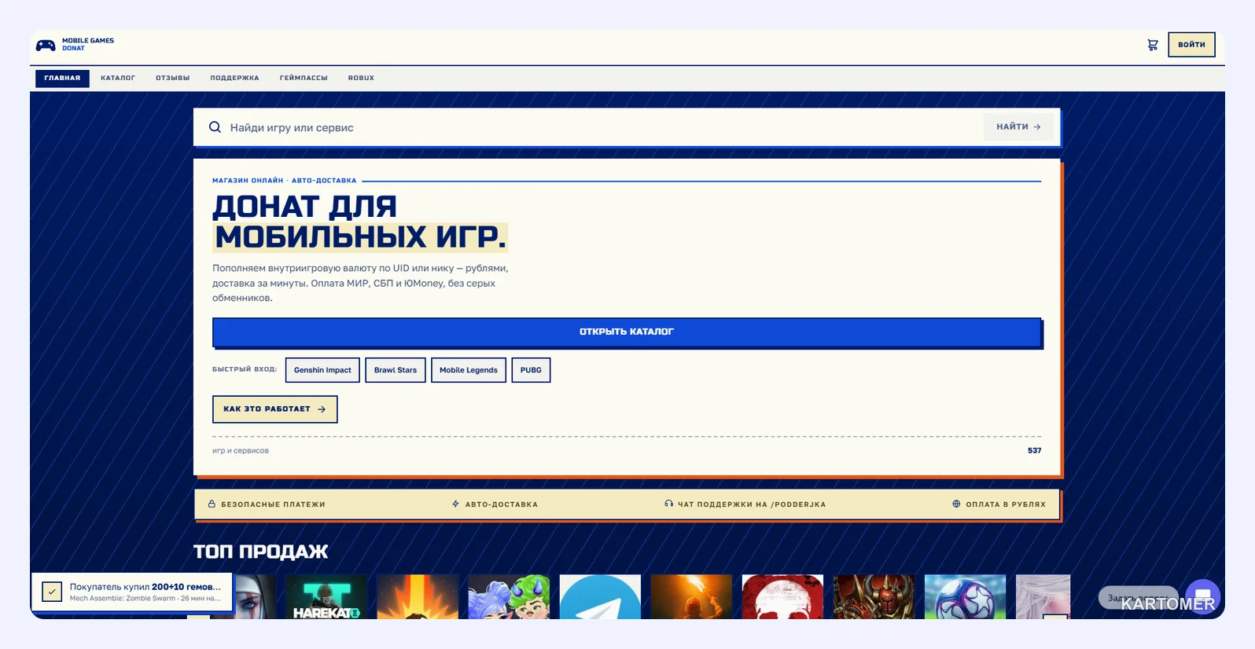
Task: Click the ТОП ПРОДАЖ heading
Action: tap(260, 552)
